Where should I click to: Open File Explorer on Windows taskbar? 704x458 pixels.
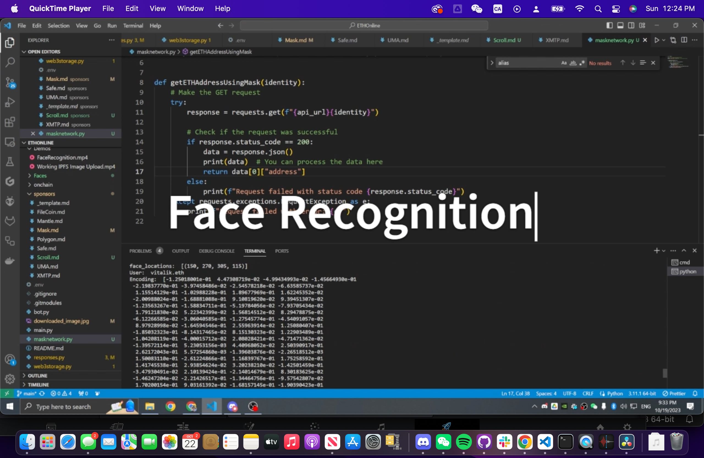(x=150, y=407)
